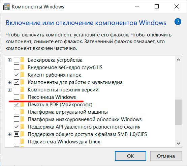Uncheck the Клиент рабочих папок checkbox
This screenshot has width=187, height=166.
[x=17, y=75]
